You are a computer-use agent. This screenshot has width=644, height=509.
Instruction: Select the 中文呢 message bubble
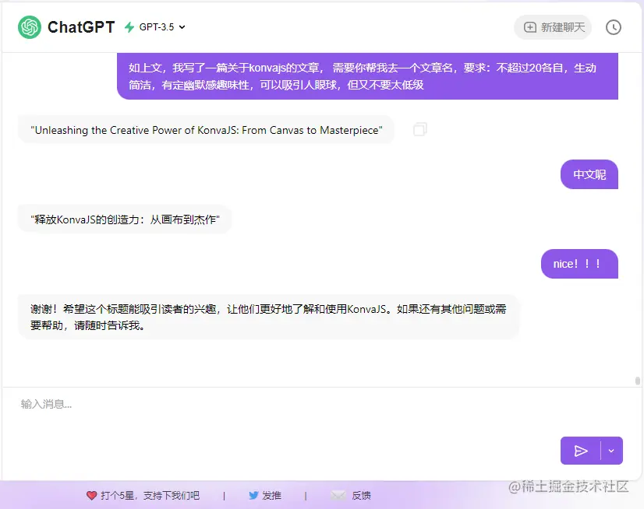589,174
